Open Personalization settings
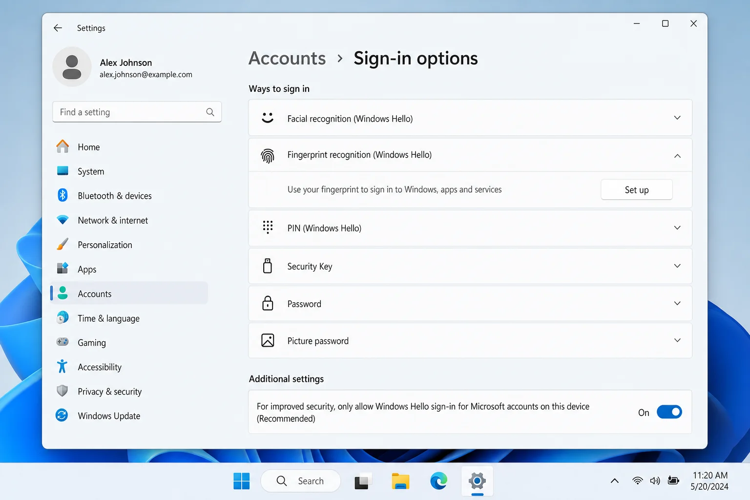750x500 pixels. (x=129, y=245)
